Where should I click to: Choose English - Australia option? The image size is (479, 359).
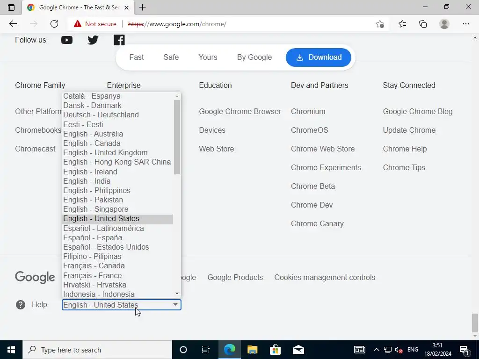click(118, 134)
